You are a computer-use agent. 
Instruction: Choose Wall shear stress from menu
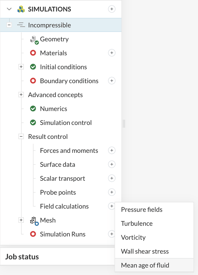tap(145, 251)
